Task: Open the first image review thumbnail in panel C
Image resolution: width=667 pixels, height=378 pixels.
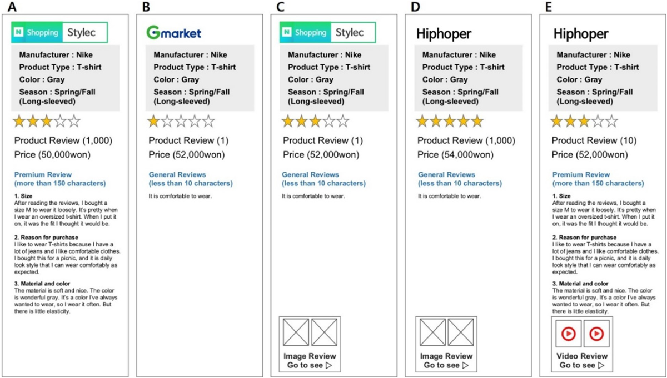Action: pos(296,332)
